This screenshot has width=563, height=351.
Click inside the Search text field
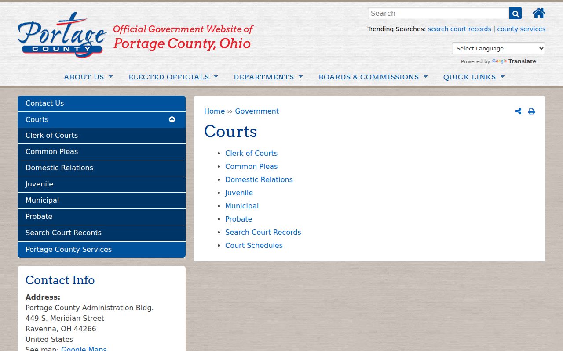click(439, 13)
